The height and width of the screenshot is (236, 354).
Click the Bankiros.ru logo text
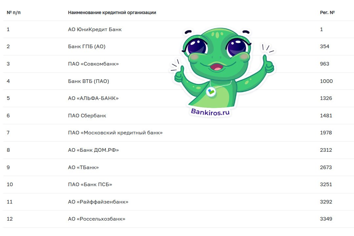point(210,112)
